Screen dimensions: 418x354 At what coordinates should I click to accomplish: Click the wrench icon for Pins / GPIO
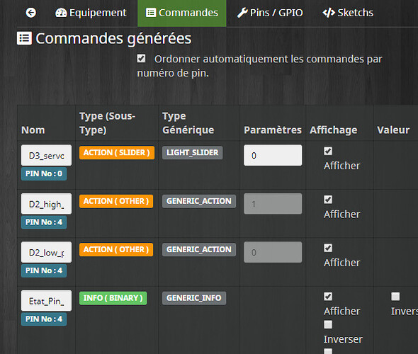(242, 13)
